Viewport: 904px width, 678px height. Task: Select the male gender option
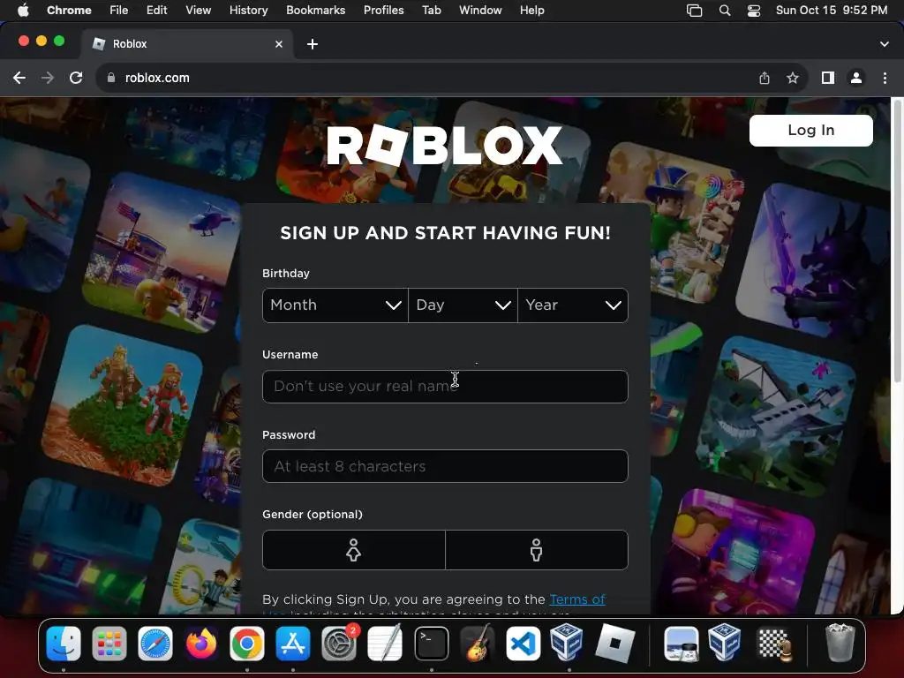[x=537, y=550]
